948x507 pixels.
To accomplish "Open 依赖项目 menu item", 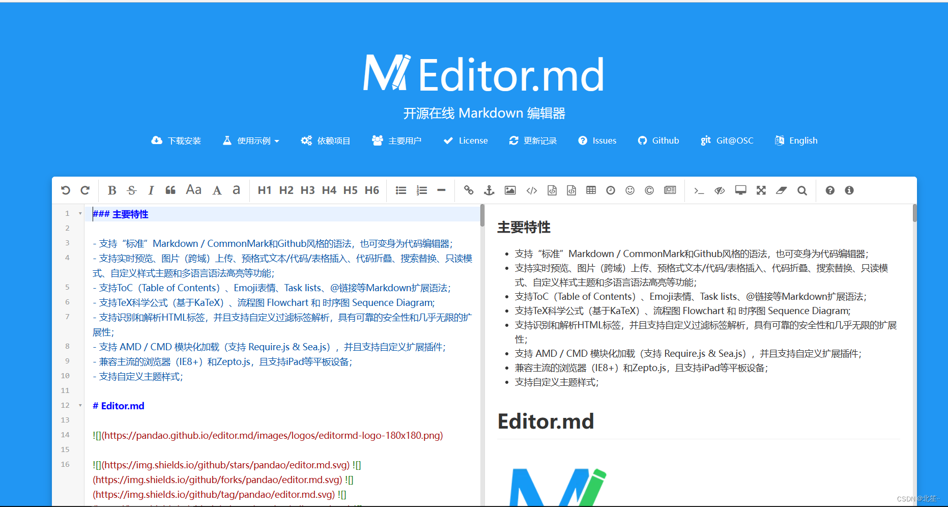I will (x=325, y=140).
